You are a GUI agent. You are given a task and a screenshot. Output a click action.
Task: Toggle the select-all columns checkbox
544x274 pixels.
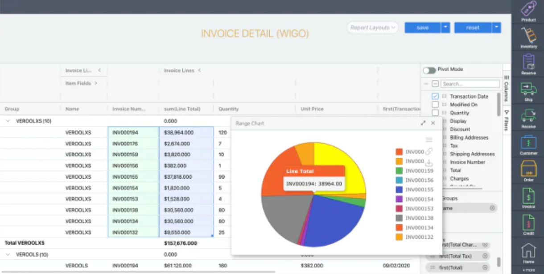pos(435,84)
